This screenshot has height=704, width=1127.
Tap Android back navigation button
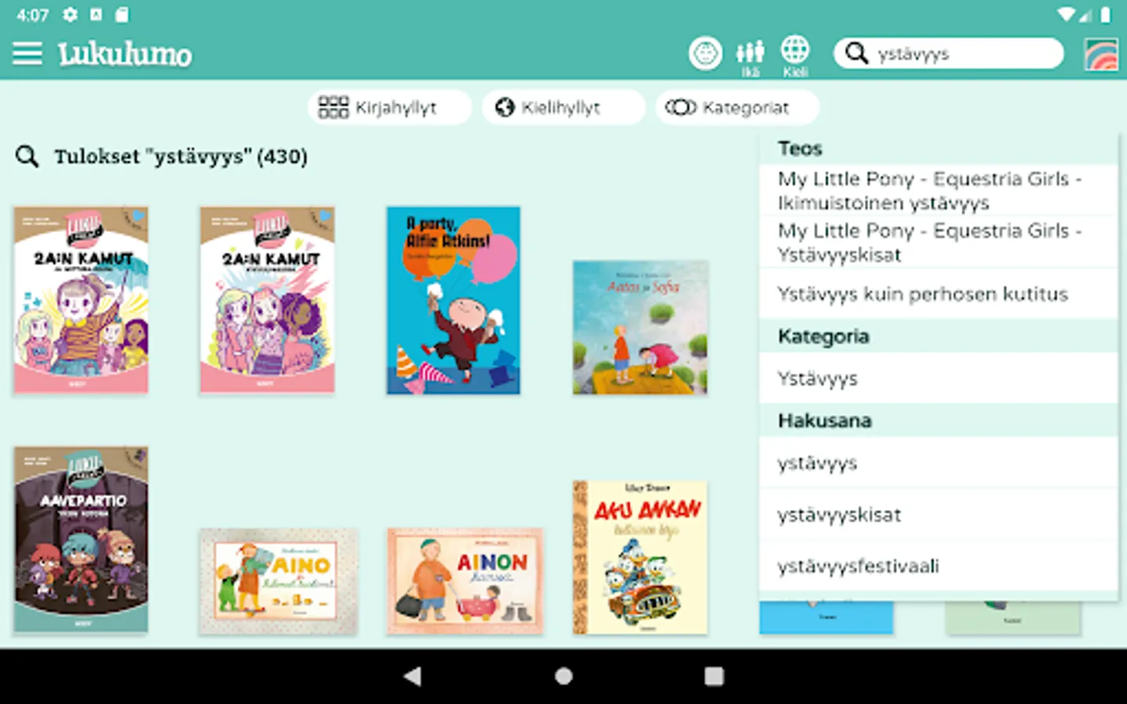click(x=412, y=677)
